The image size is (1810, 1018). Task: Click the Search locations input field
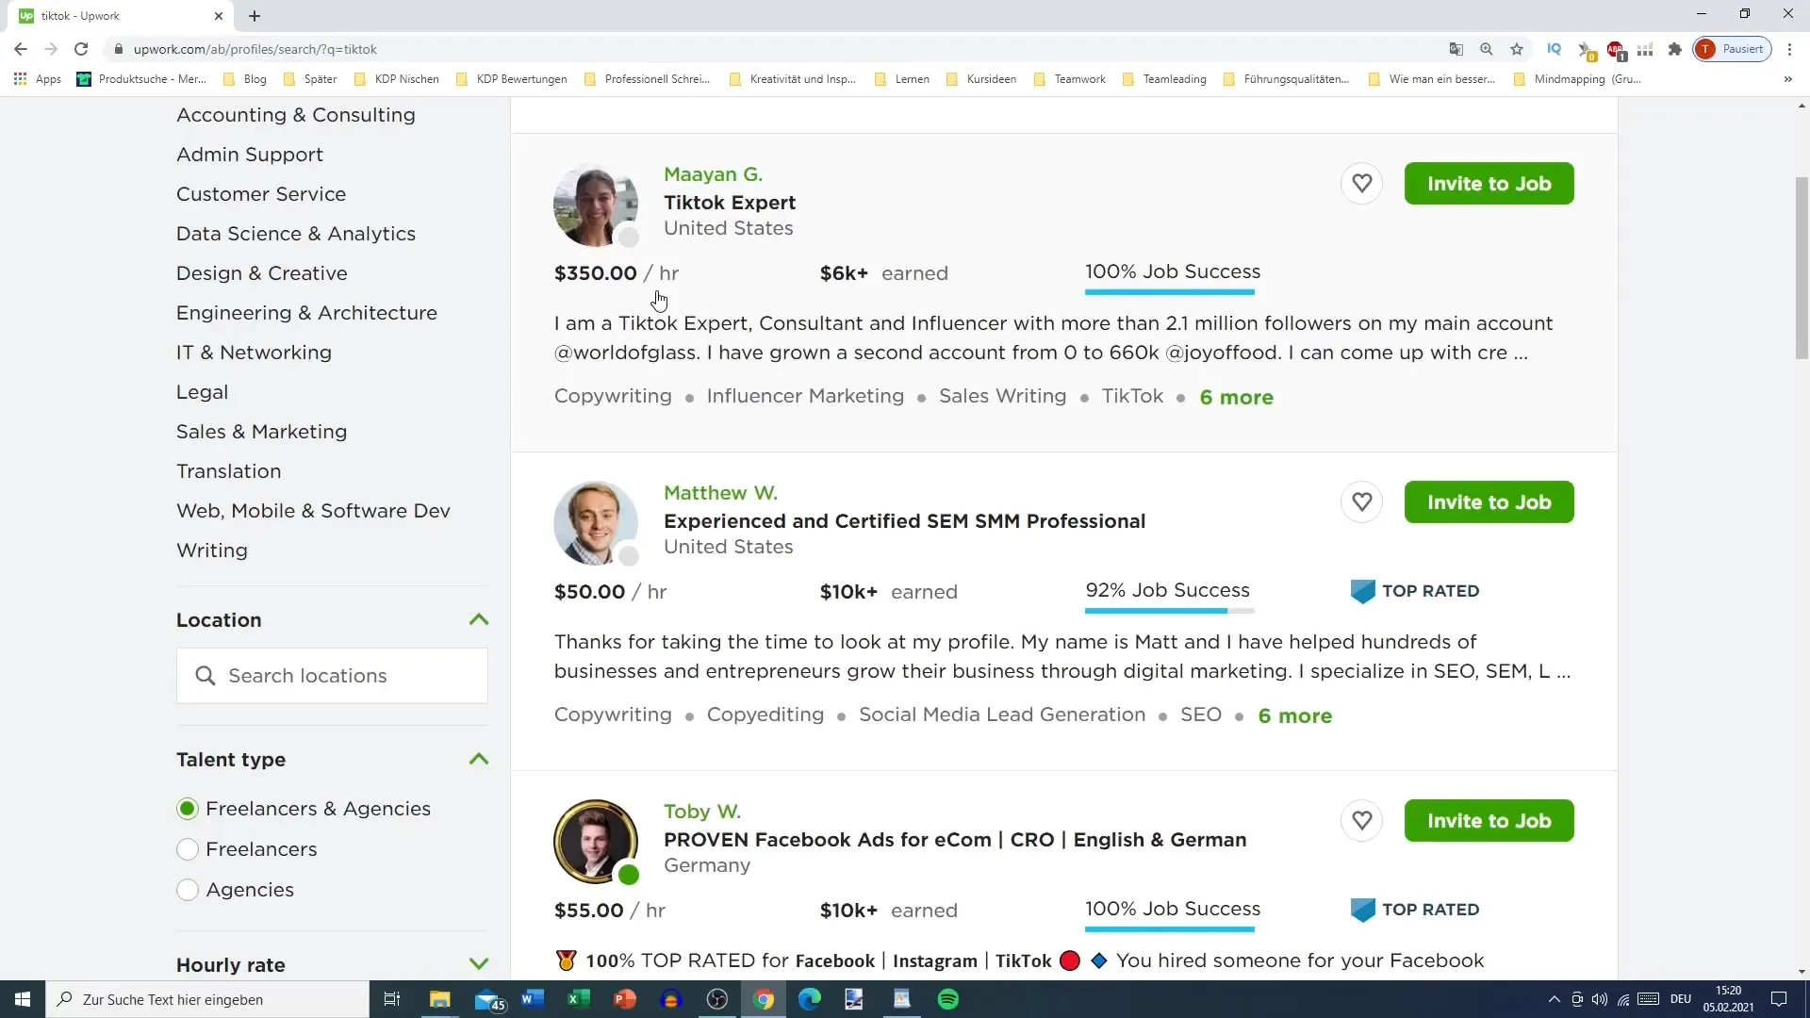coord(332,676)
